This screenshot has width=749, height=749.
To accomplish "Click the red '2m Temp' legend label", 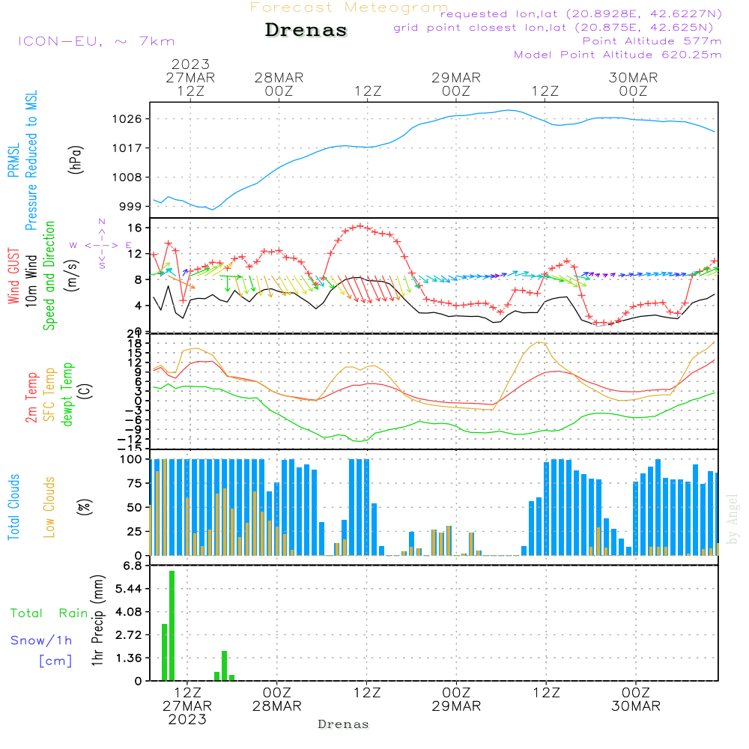I will click(x=31, y=398).
